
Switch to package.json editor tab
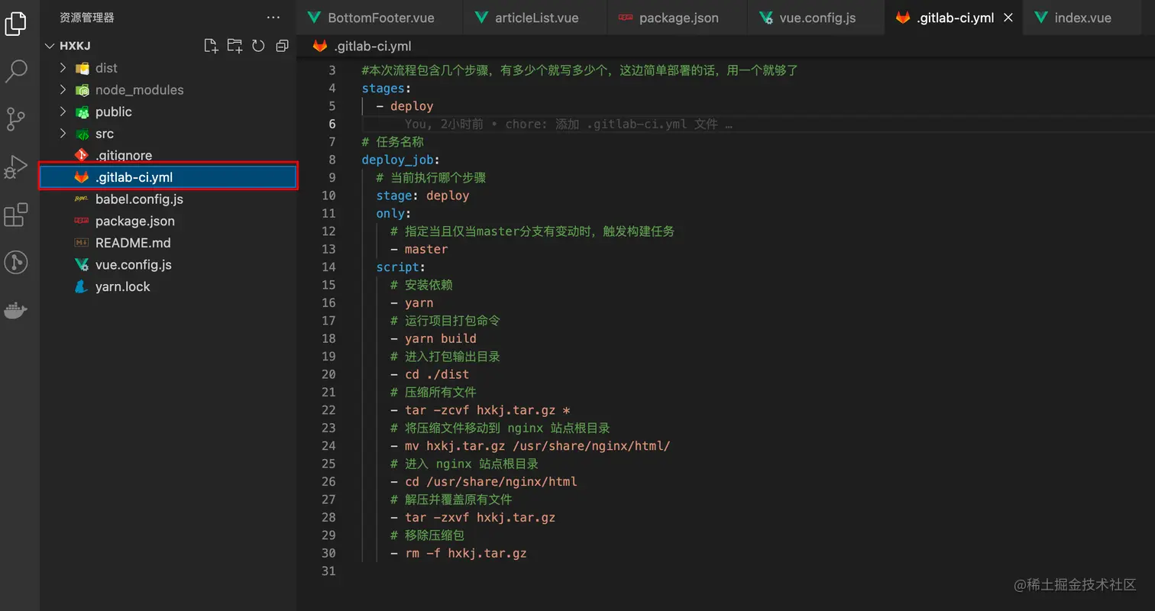coord(678,18)
